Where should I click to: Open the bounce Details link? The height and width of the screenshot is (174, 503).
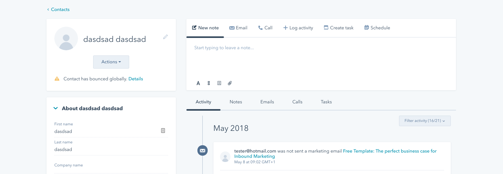(135, 79)
